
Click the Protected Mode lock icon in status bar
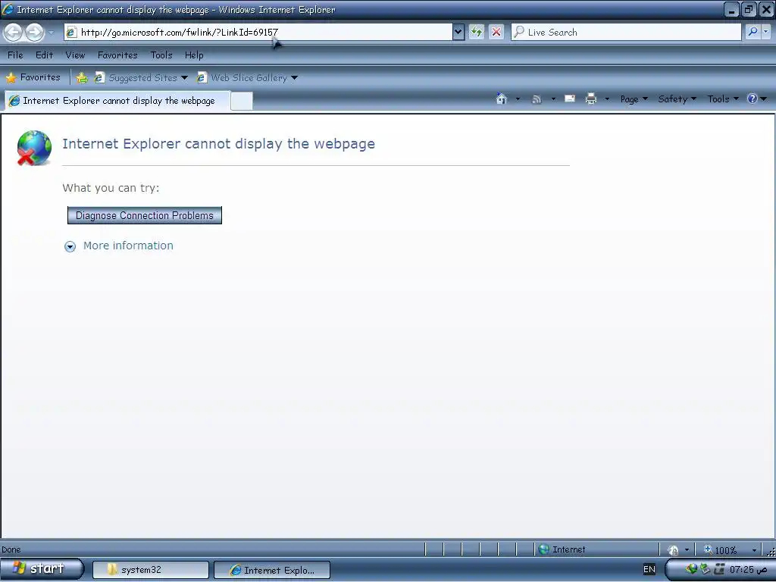pos(673,550)
